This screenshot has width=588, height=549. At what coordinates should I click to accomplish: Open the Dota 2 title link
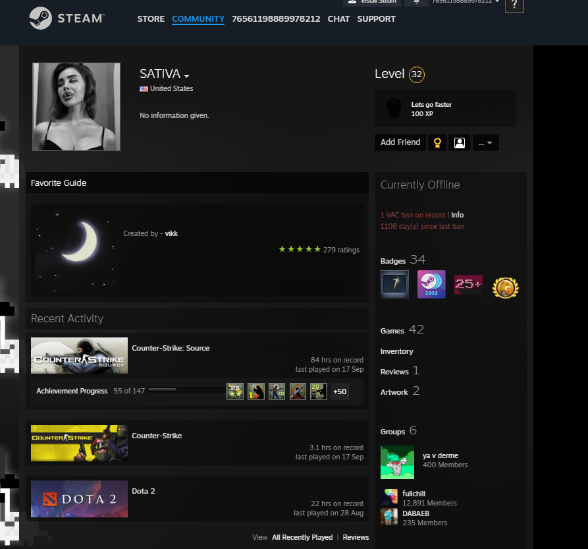[144, 491]
